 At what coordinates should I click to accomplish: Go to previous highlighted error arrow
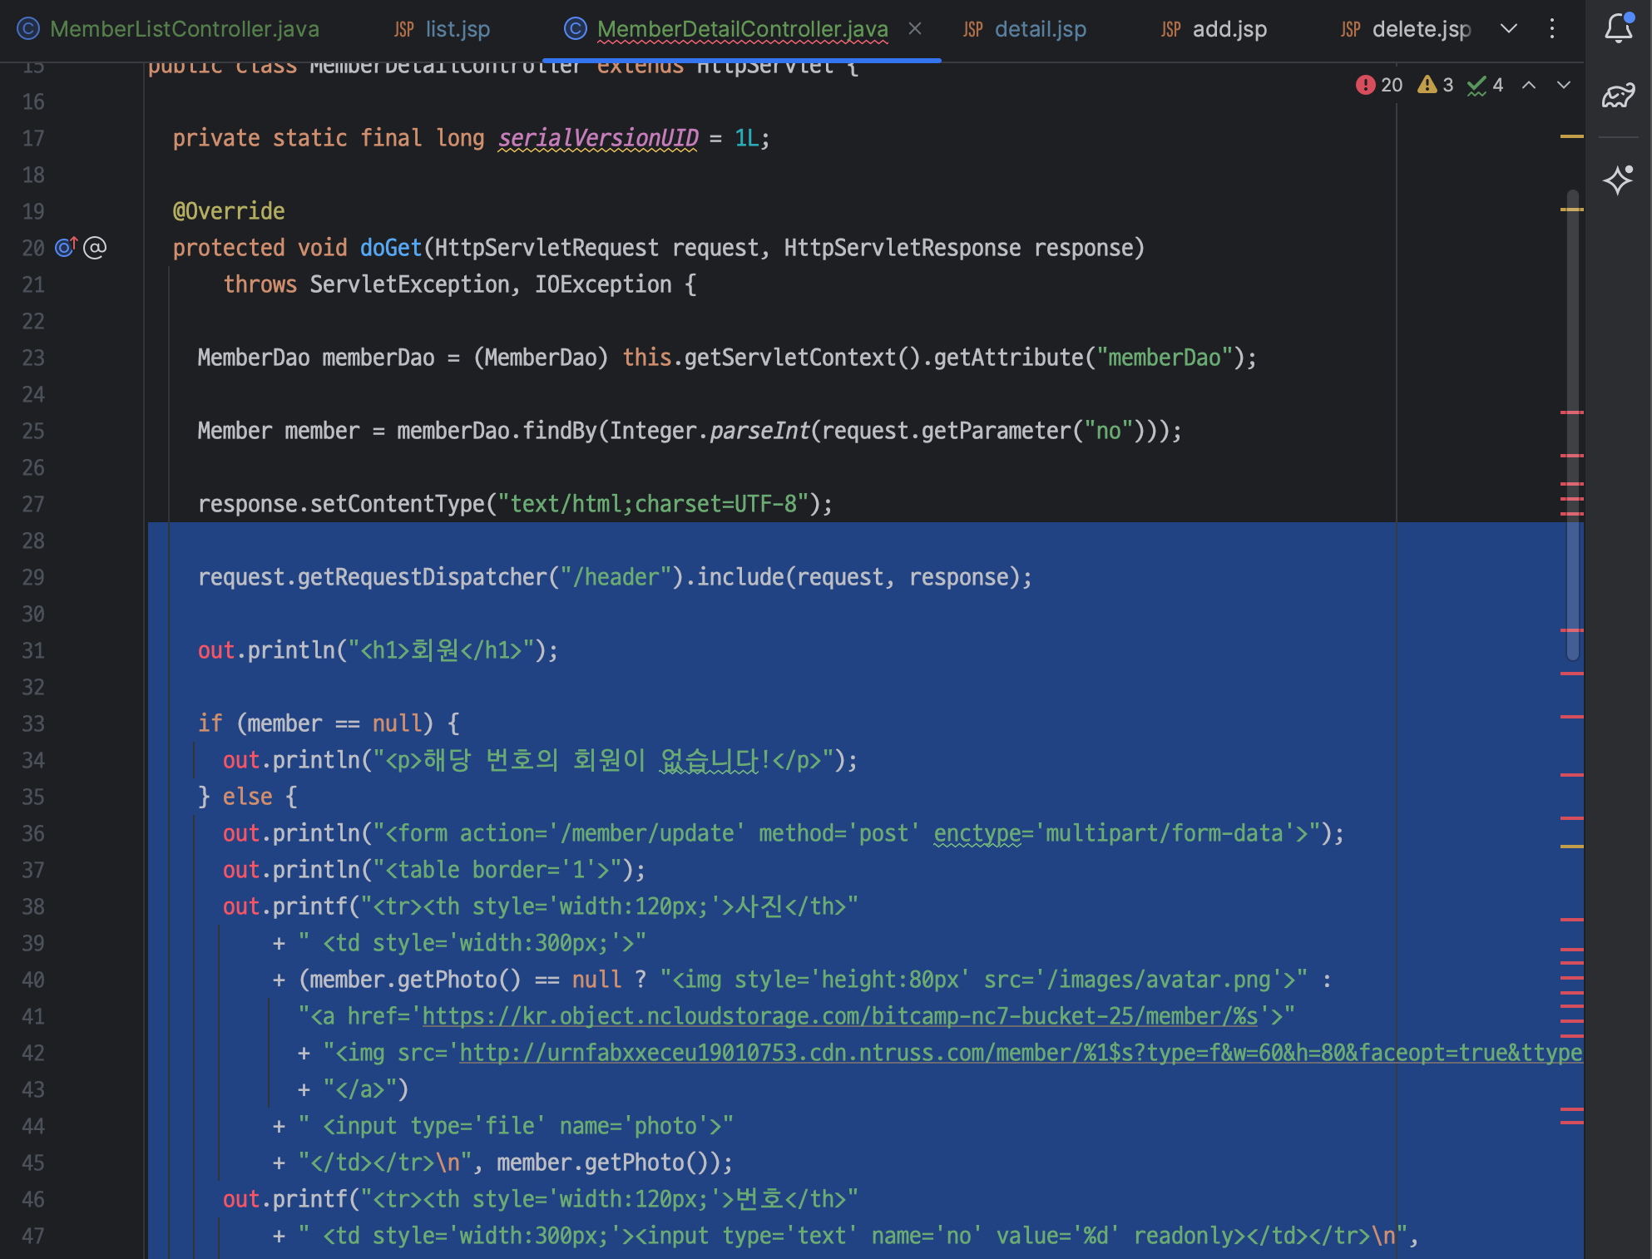pos(1529,85)
